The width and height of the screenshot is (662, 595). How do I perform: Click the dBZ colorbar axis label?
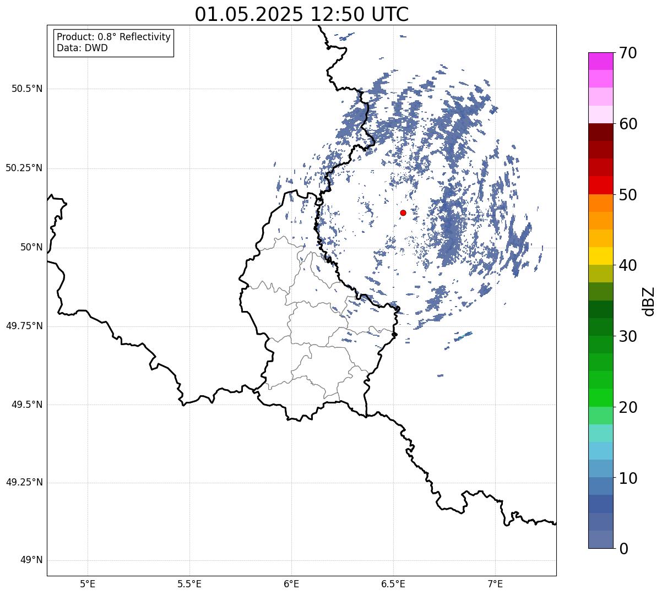click(x=649, y=301)
